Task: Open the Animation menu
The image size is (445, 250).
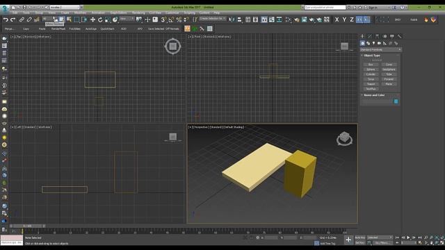Action: 98,12
